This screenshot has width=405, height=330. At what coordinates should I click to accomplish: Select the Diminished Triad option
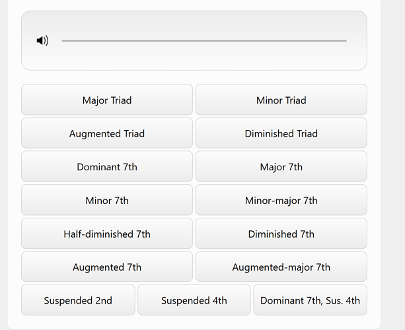coord(281,133)
